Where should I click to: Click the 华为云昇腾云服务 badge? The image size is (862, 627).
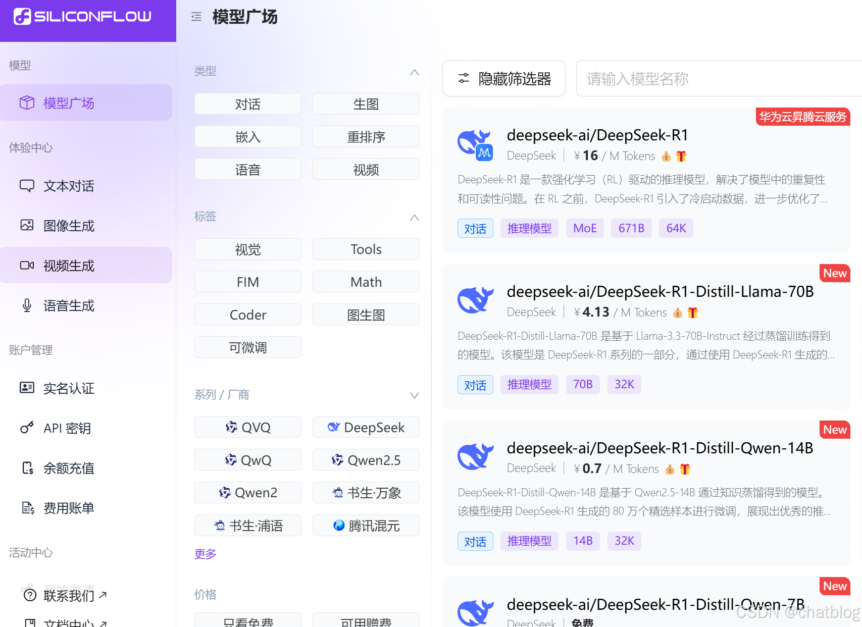point(803,117)
